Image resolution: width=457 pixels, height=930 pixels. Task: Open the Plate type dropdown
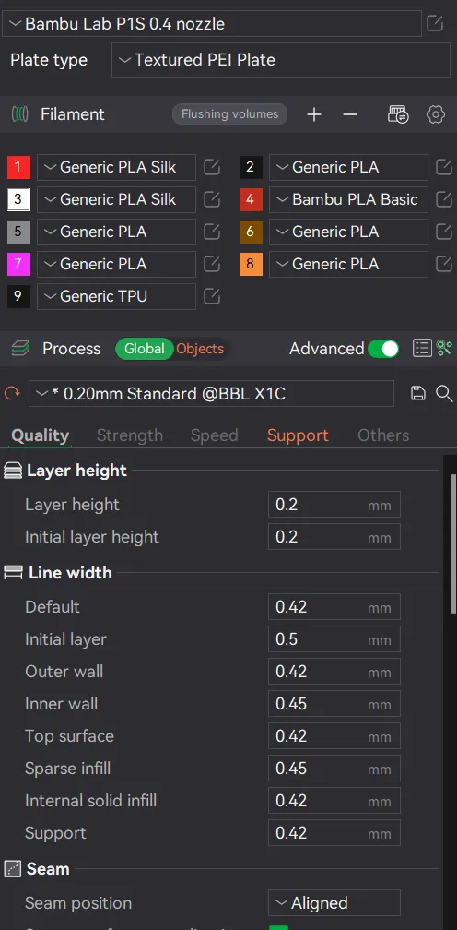(x=281, y=60)
